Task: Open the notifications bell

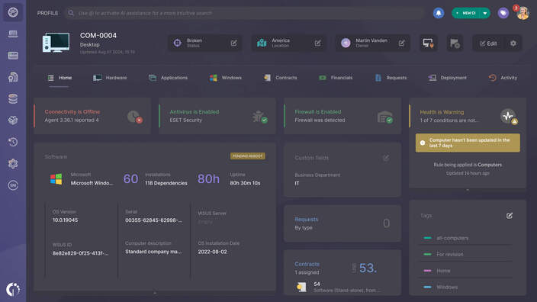Action: (x=439, y=13)
